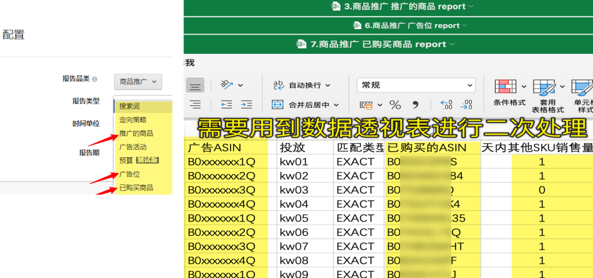Select cell kw08
This screenshot has width=593, height=278.
(x=305, y=260)
